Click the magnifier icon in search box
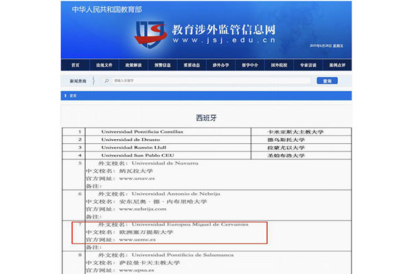This screenshot has height=274, width=412. pos(107,81)
